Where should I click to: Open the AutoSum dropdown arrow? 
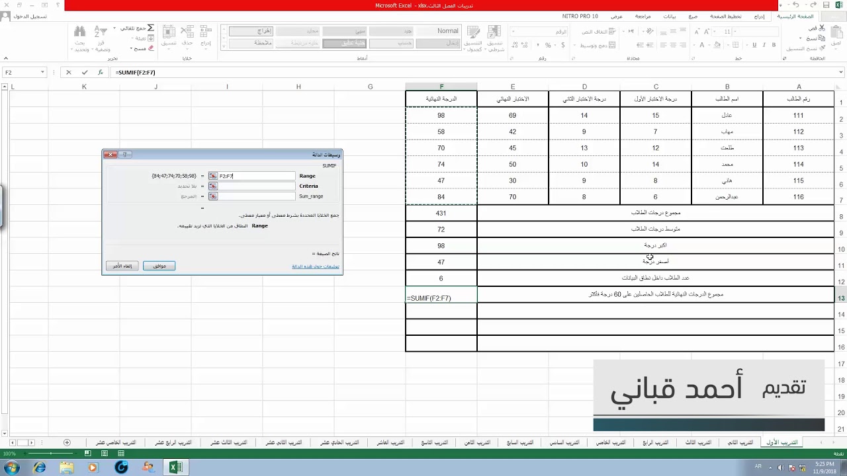click(114, 28)
